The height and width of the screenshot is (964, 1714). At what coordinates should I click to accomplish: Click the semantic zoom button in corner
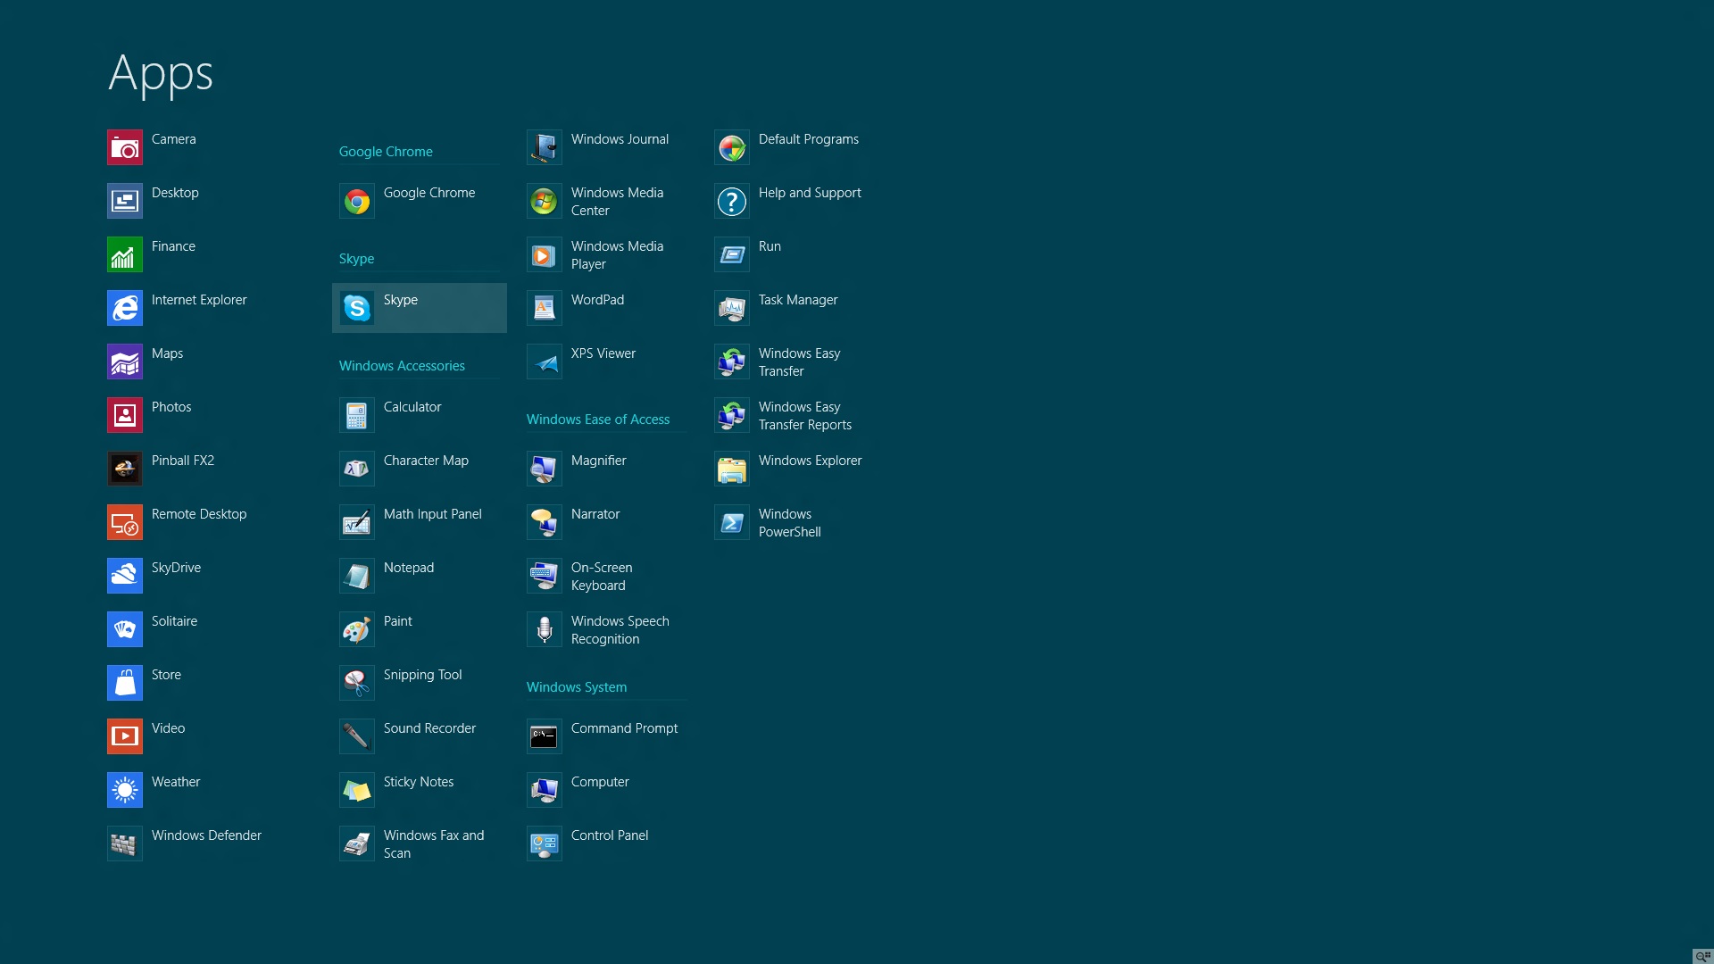pos(1703,956)
